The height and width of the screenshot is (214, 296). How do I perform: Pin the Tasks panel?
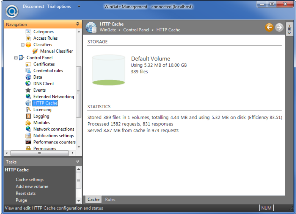(78, 161)
